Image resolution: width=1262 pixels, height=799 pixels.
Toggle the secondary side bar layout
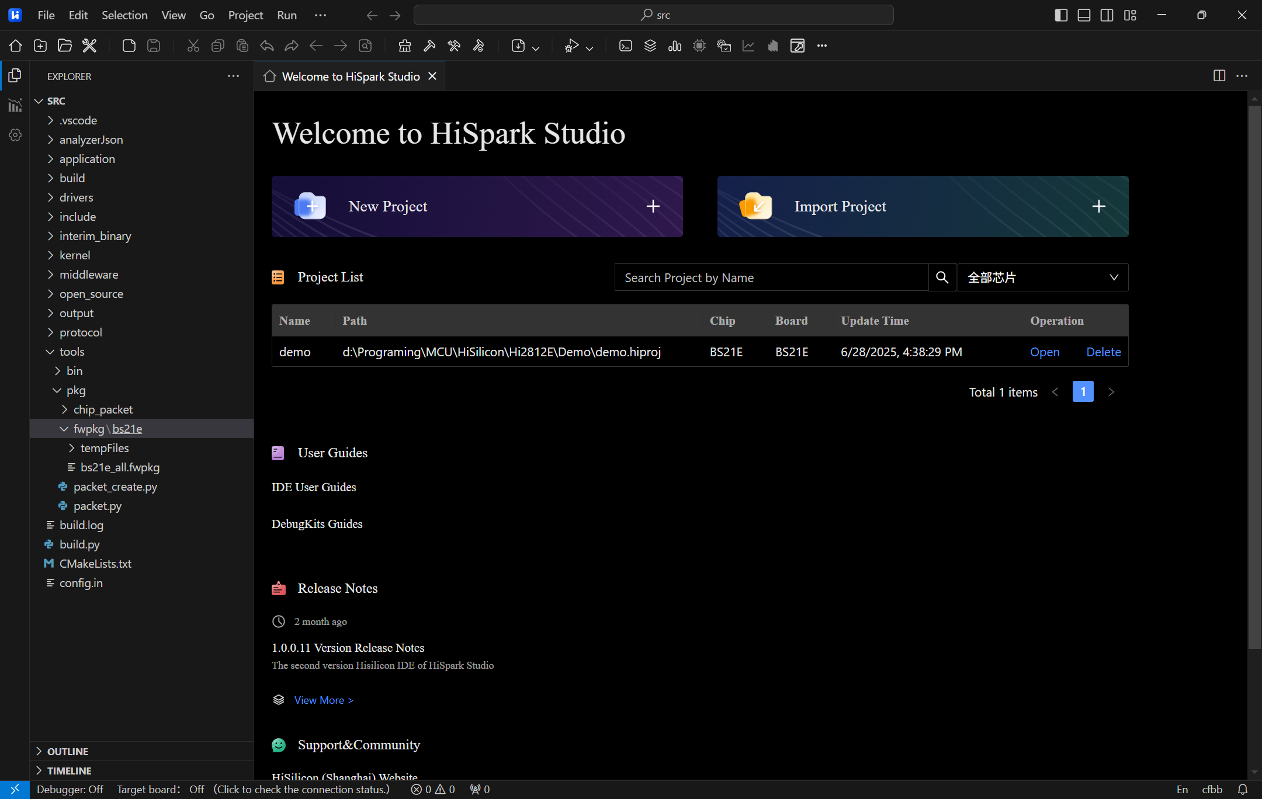[1107, 15]
